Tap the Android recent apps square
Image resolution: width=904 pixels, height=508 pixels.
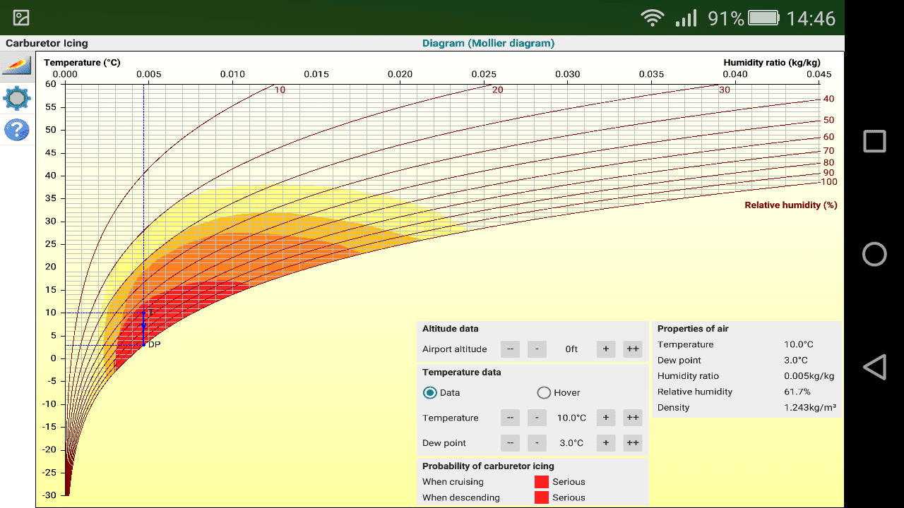tap(874, 141)
